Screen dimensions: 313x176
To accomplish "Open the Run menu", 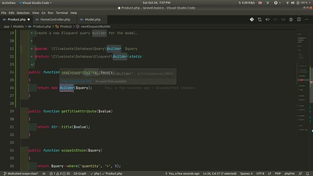I will [x=50, y=13].
